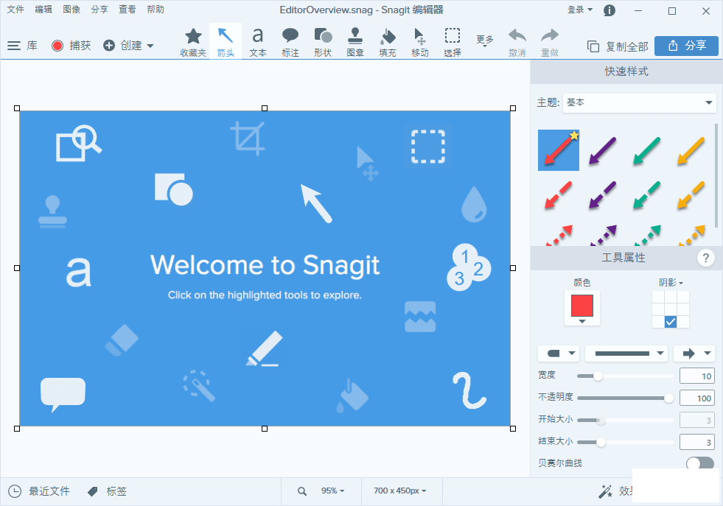This screenshot has width=723, height=506.
Task: Click the Redo (重做) arrow
Action: 550,41
